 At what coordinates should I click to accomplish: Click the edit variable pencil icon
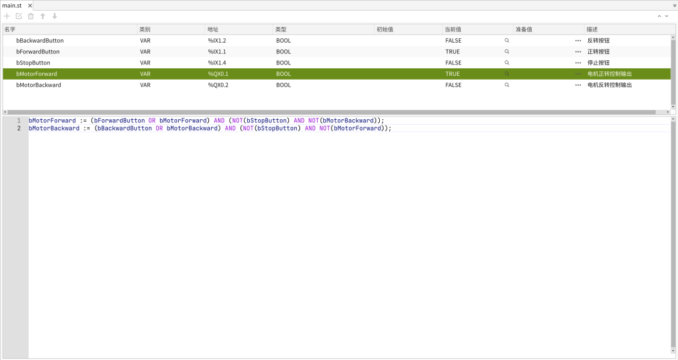click(x=19, y=16)
